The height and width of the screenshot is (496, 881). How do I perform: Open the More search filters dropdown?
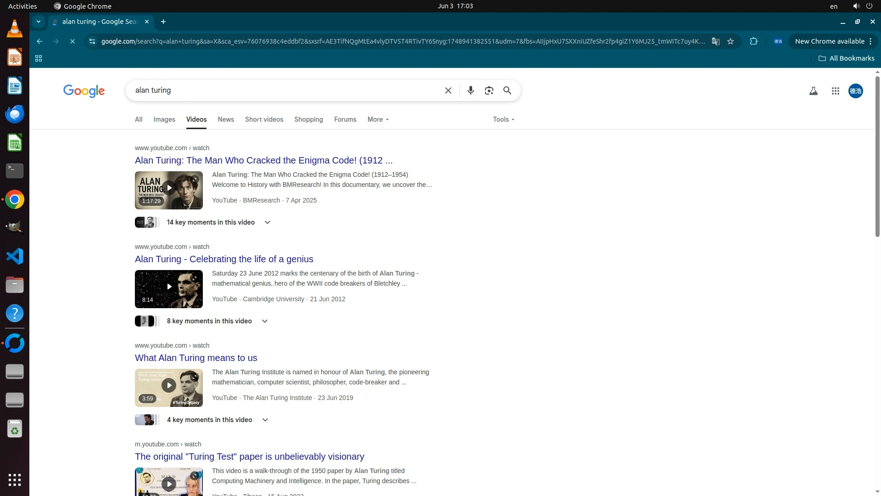378,119
